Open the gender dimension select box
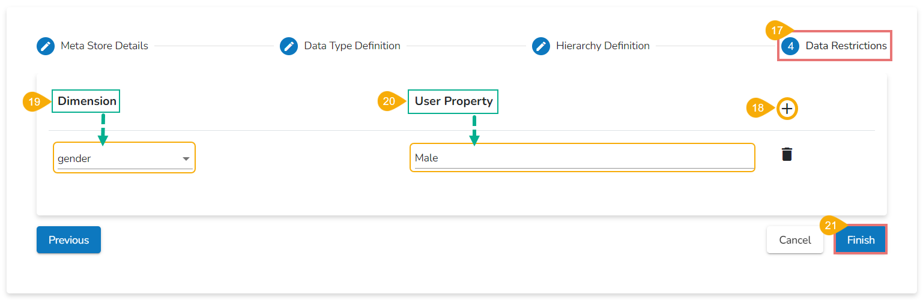Image resolution: width=923 pixels, height=300 pixels. click(120, 159)
